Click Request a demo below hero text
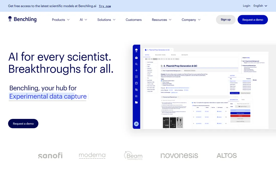Image resolution: width=276 pixels, height=173 pixels. 23,124
